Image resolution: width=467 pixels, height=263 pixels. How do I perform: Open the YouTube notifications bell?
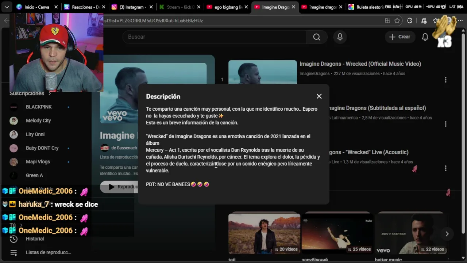tap(425, 37)
